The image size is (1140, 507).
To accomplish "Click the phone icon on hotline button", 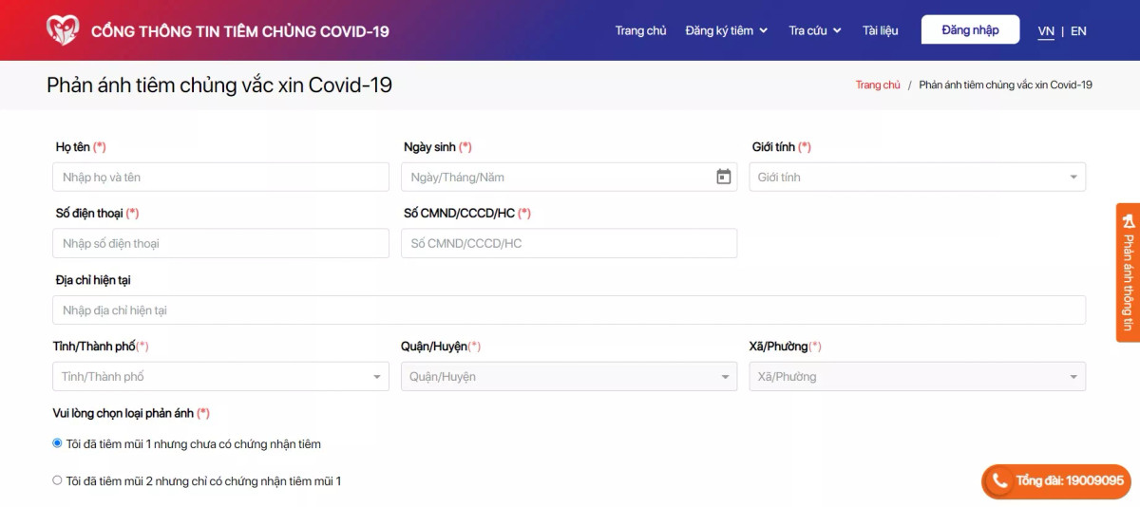I will (x=999, y=481).
